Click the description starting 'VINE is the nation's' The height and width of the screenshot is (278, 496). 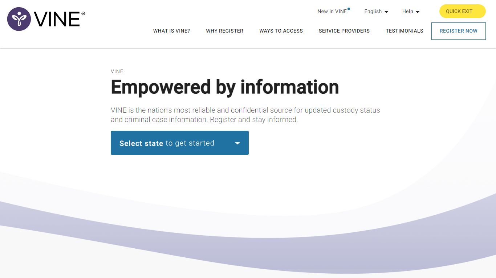coord(245,115)
